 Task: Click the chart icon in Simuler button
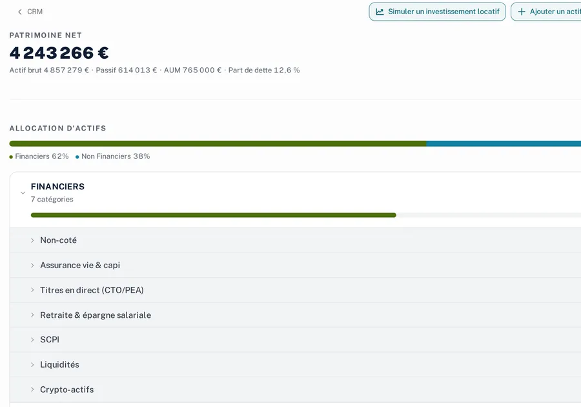coord(380,12)
